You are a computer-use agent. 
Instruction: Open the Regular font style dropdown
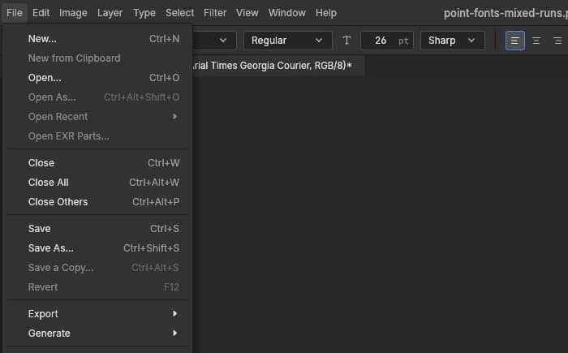coord(287,41)
